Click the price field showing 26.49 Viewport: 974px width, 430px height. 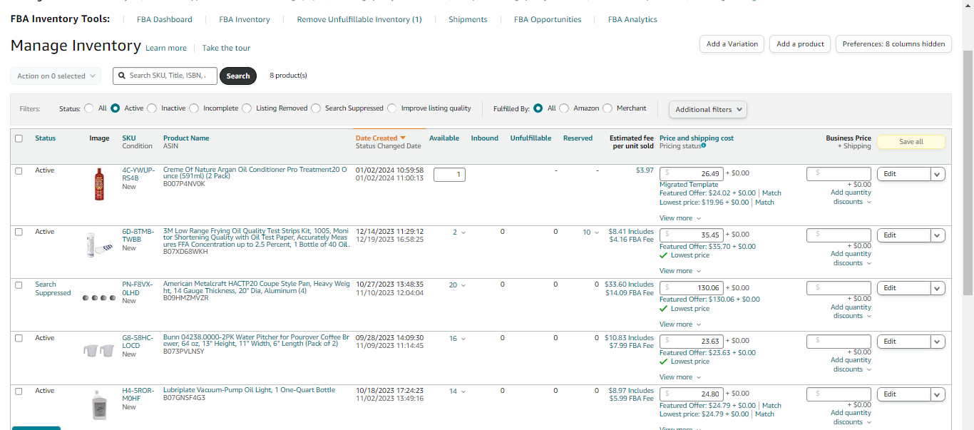pyautogui.click(x=692, y=174)
